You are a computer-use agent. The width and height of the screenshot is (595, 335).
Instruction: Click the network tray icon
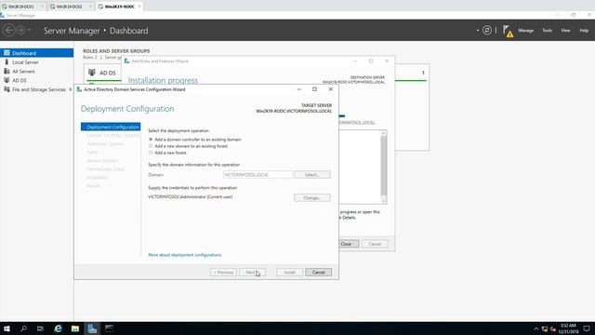pos(545,328)
